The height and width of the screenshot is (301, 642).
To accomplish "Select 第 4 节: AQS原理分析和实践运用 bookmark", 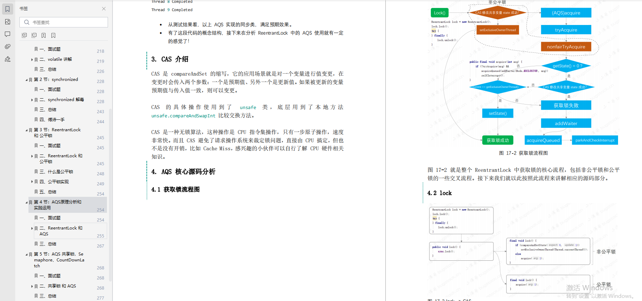I will click(58, 205).
